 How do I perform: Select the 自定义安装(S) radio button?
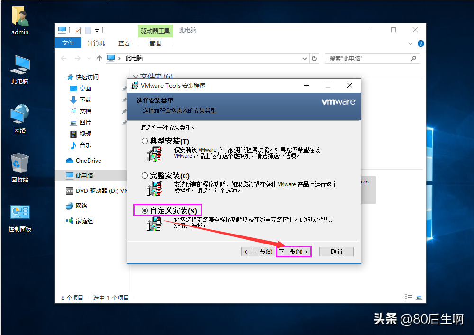coord(145,210)
